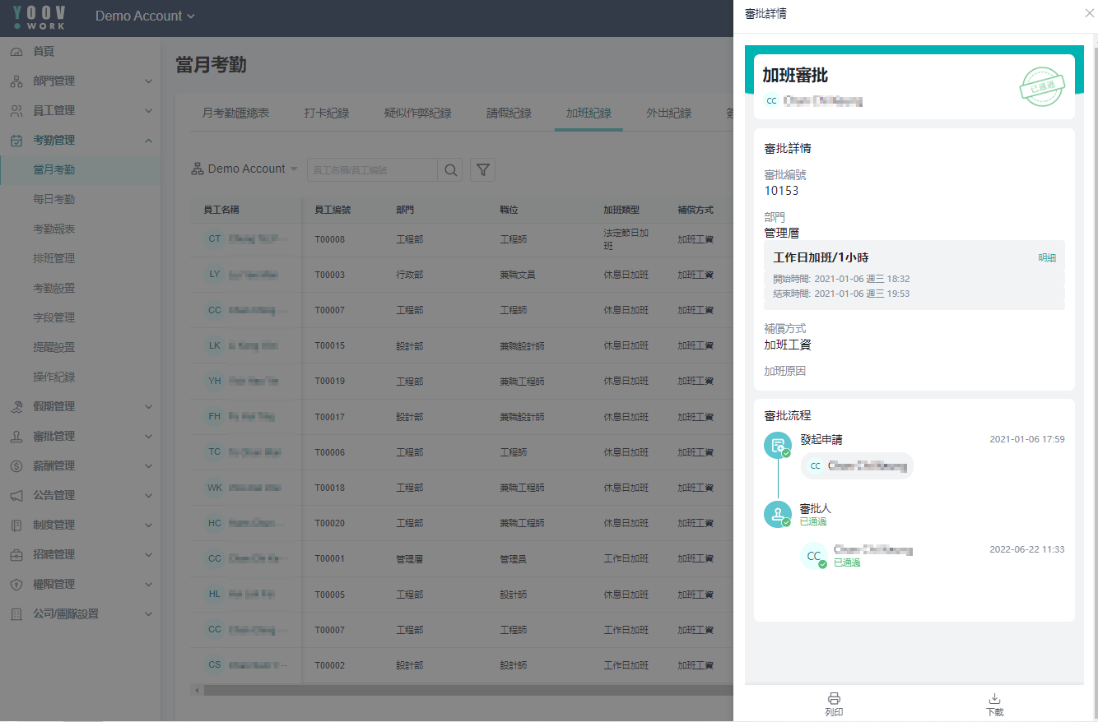Open the Demo Account header dropdown
Viewport: 1098px width, 722px height.
pyautogui.click(x=145, y=16)
